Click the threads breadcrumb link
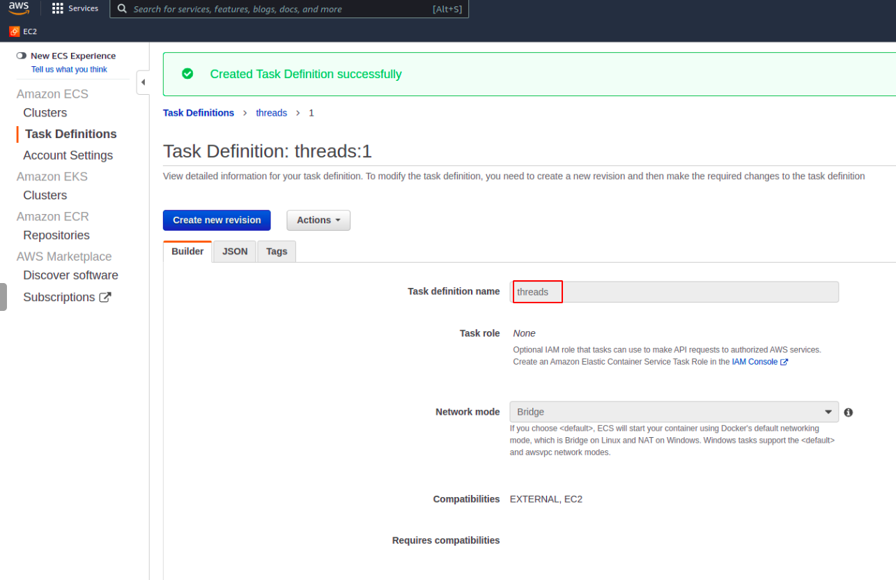896x580 pixels. [271, 112]
